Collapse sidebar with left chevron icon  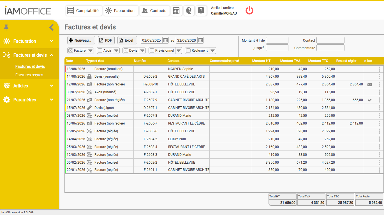click(x=51, y=27)
